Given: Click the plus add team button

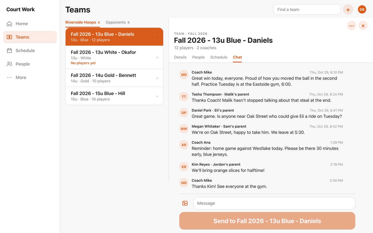Looking at the screenshot, I should [x=348, y=10].
